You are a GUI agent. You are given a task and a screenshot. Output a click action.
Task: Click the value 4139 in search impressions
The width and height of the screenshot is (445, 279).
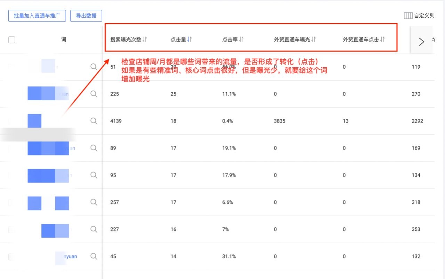tap(116, 121)
